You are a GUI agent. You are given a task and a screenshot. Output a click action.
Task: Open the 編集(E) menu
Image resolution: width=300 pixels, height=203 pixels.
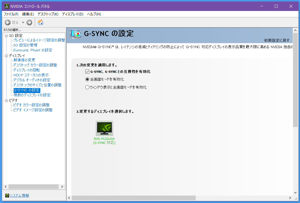tap(28, 14)
